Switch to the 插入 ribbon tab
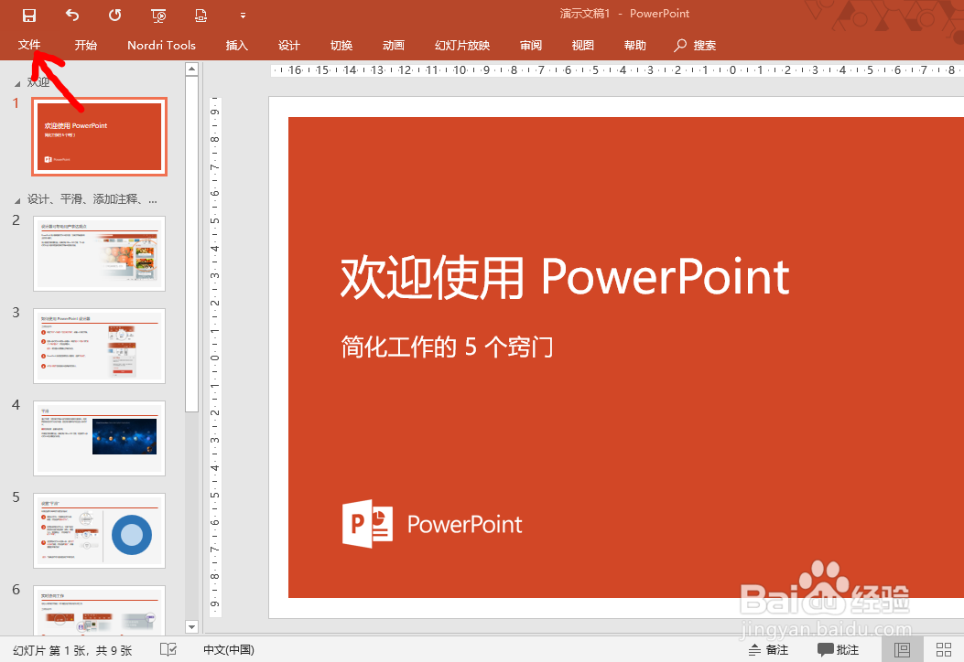This screenshot has width=964, height=662. pos(236,45)
